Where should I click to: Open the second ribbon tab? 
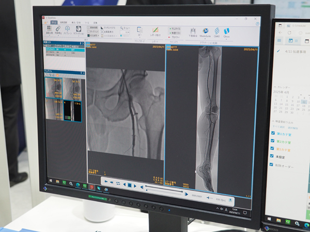click(x=63, y=23)
